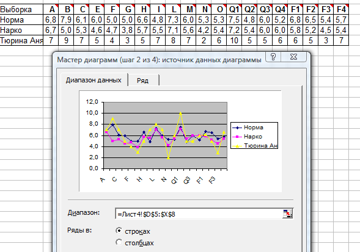Select the 'столбцах' radio button
360x252 pixels.
119,242
